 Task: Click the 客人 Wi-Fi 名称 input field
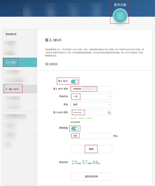(x=91, y=89)
